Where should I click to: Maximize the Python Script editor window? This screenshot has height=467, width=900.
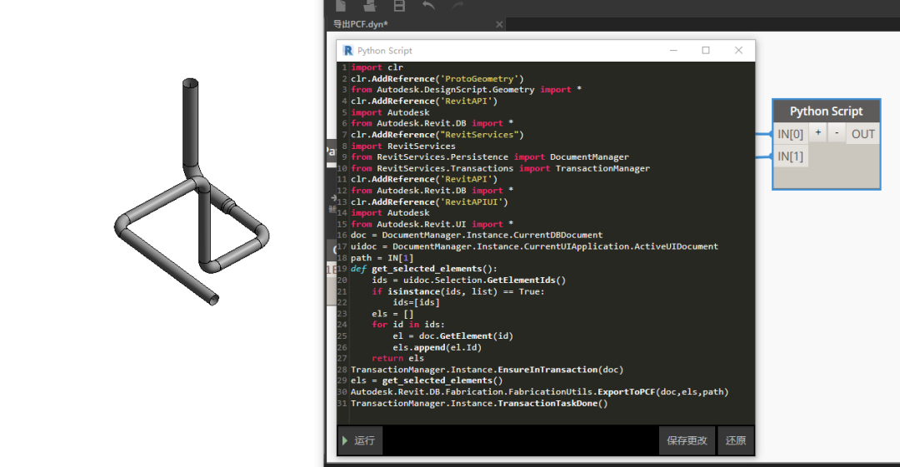tap(706, 51)
